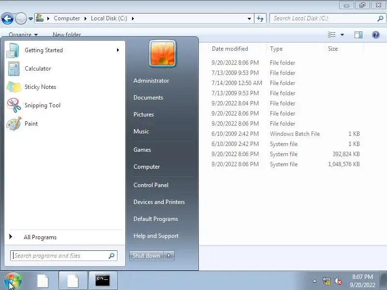Select the Windows Batch File row

click(x=285, y=134)
